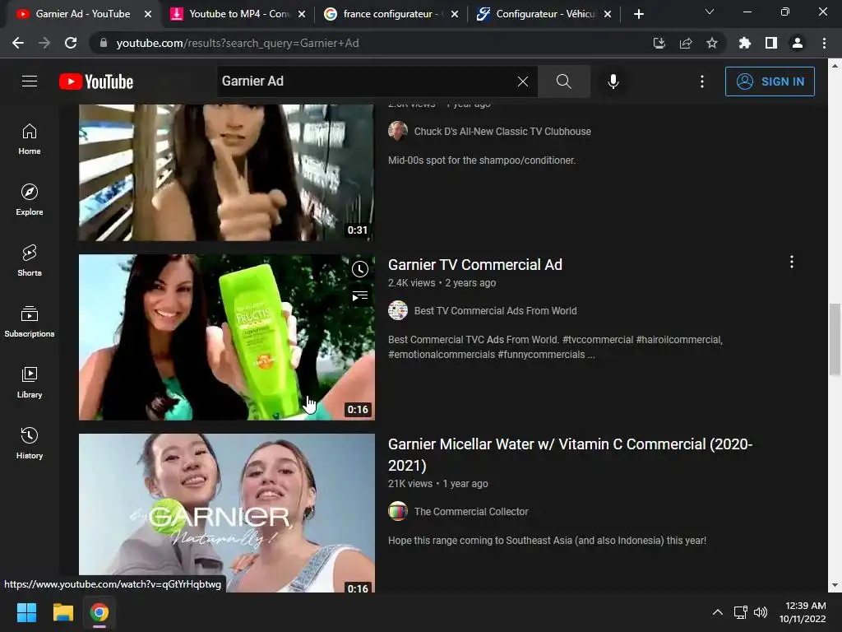The width and height of the screenshot is (842, 632).
Task: Open Windows Start menu
Action: click(x=26, y=612)
